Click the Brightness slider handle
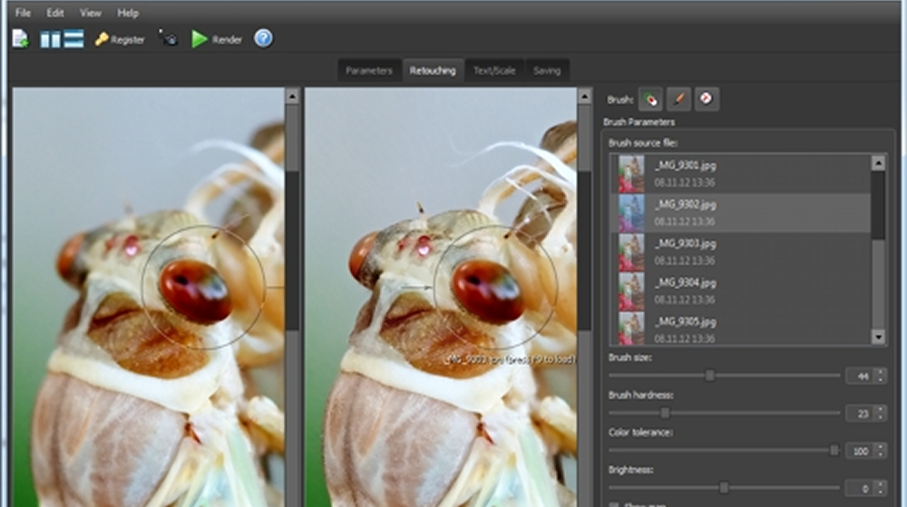Screen dimensions: 907x507 click(x=724, y=488)
